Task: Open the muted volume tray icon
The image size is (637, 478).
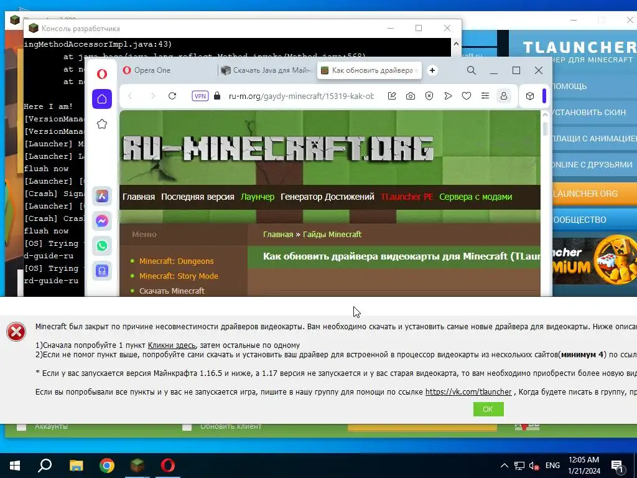Action: point(534,466)
